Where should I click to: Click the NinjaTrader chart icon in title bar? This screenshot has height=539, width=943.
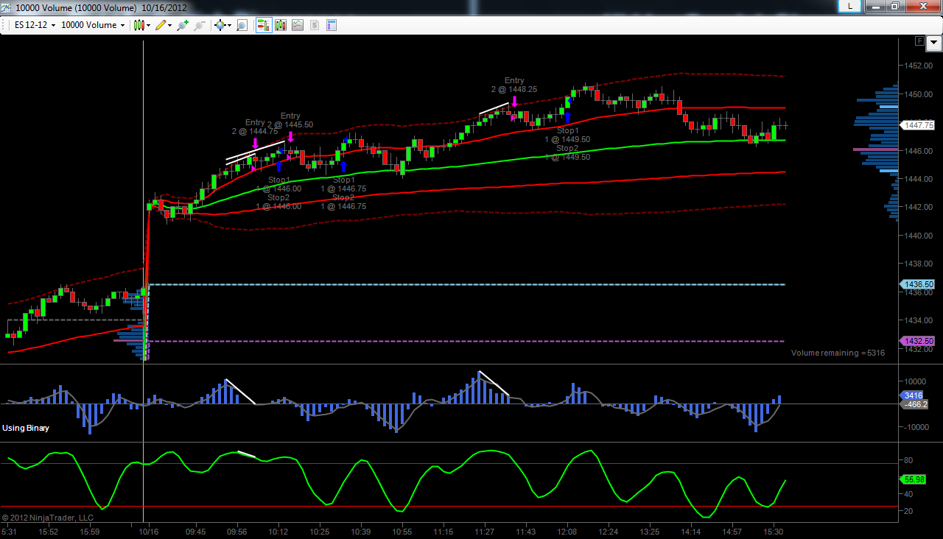tap(7, 7)
